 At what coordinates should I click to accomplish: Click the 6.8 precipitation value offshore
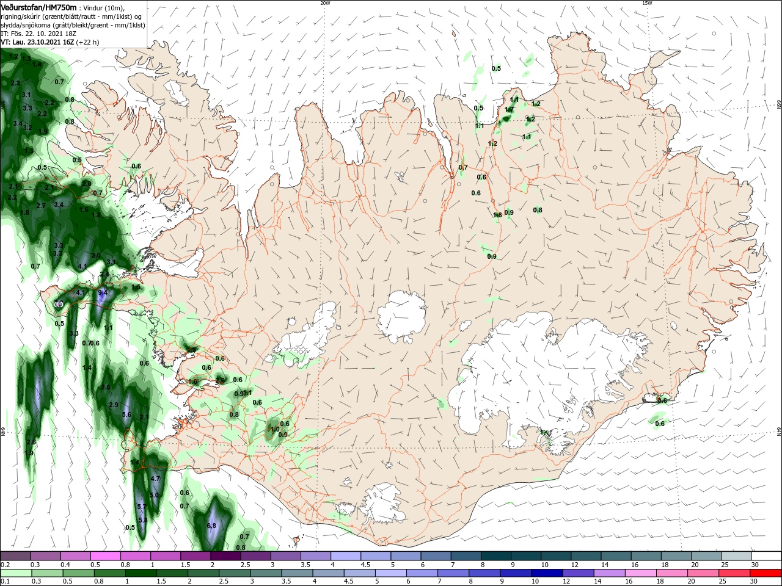tap(211, 526)
